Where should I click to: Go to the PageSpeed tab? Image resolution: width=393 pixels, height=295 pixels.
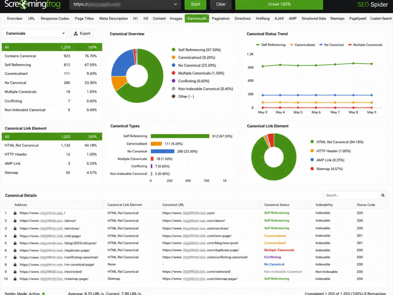(x=357, y=19)
